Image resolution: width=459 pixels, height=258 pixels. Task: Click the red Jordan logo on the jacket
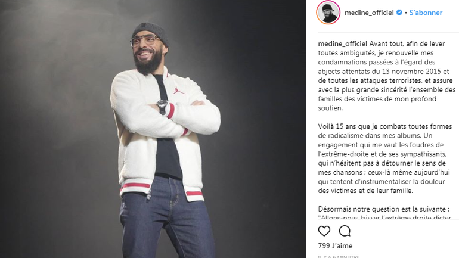[x=179, y=91]
